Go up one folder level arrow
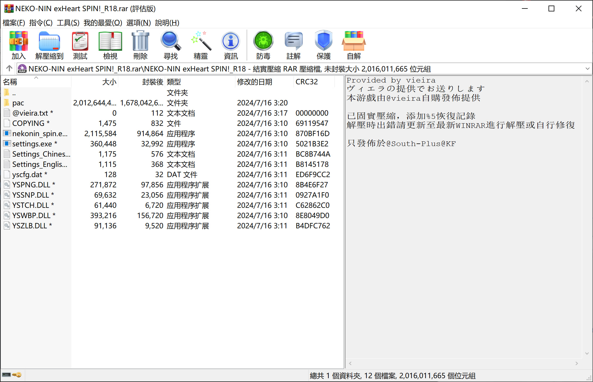This screenshot has height=382, width=593. click(x=9, y=68)
